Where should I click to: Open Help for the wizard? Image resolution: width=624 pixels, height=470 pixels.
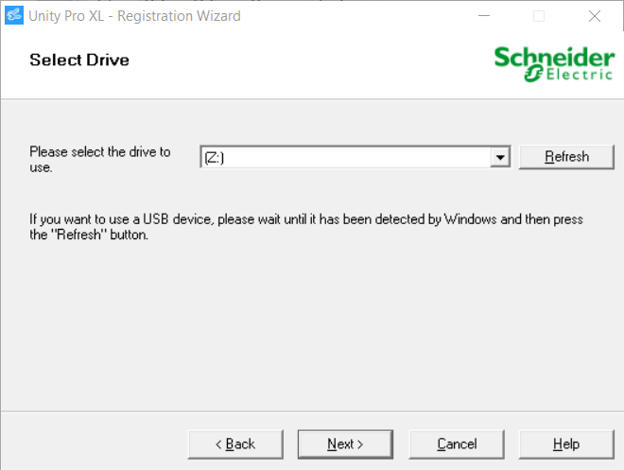point(566,444)
